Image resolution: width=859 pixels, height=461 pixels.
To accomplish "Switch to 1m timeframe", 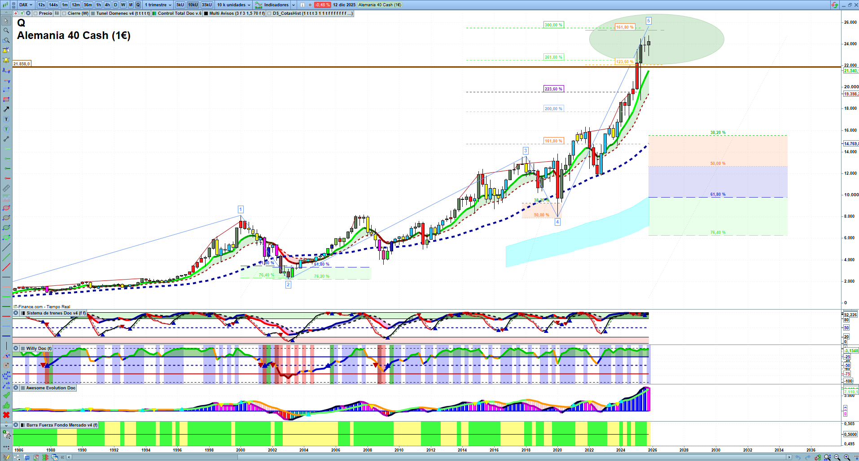I will click(65, 5).
